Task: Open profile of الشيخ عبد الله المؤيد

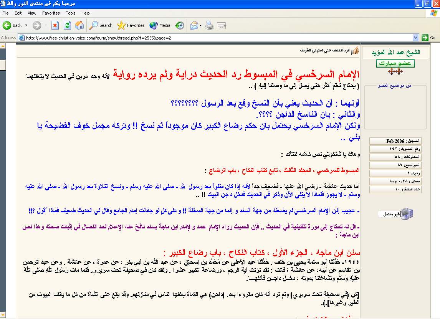Action: coord(396,52)
